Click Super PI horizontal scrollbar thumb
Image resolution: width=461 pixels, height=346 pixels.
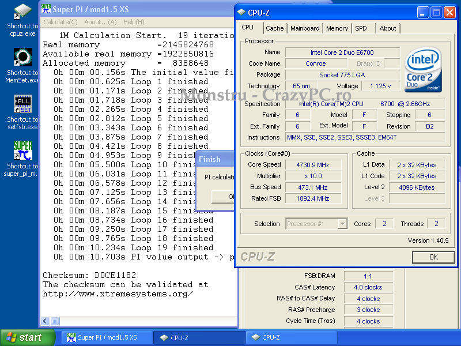(55, 321)
